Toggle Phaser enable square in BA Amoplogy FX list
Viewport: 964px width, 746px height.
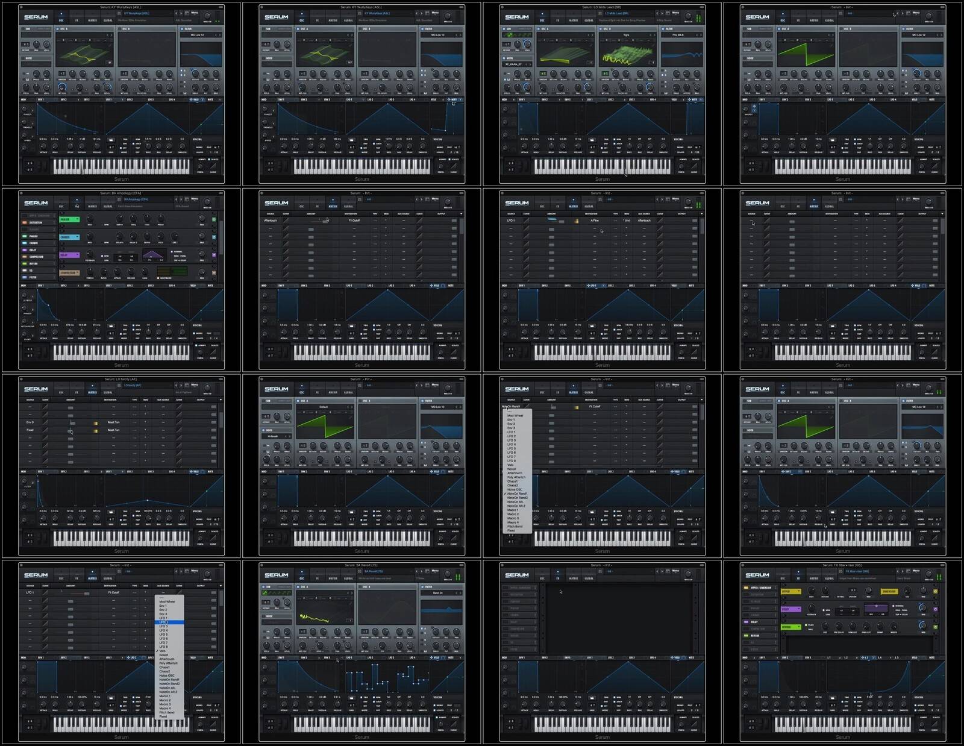point(23,236)
